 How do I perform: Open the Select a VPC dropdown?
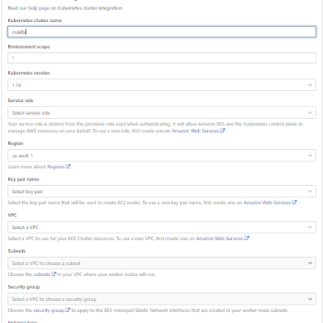coord(161,227)
